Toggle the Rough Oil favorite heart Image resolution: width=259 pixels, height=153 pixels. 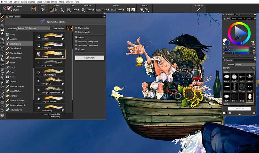click(x=62, y=84)
